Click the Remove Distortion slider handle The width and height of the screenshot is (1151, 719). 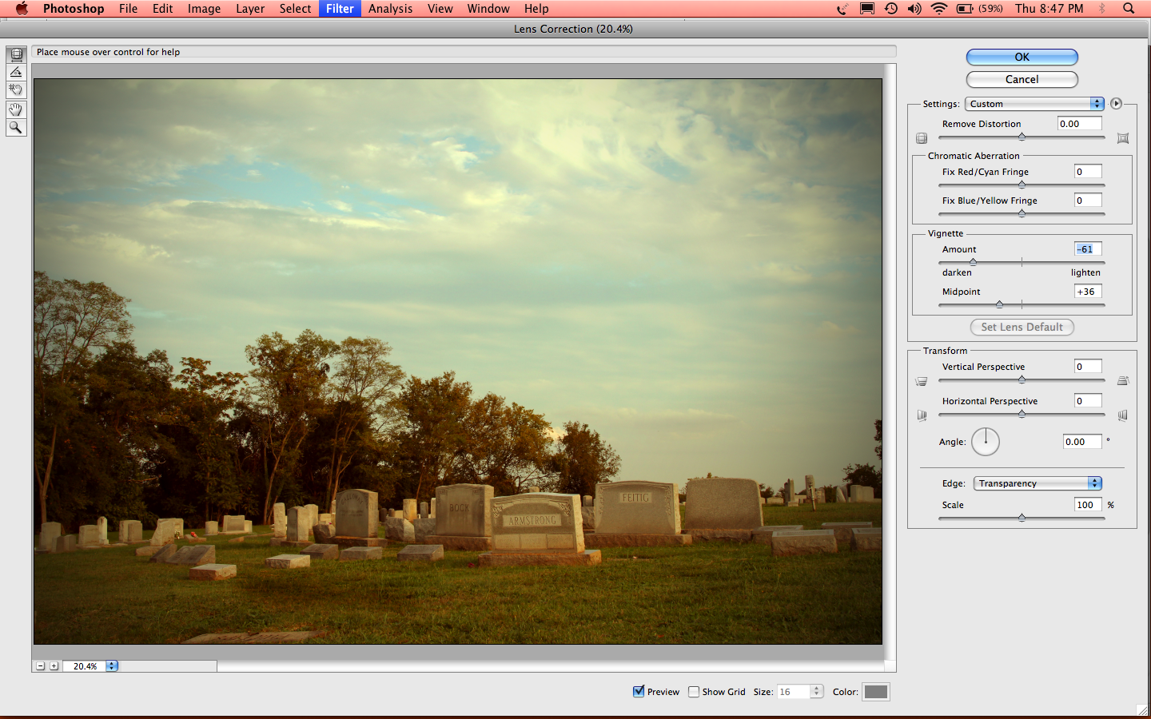tap(1022, 137)
